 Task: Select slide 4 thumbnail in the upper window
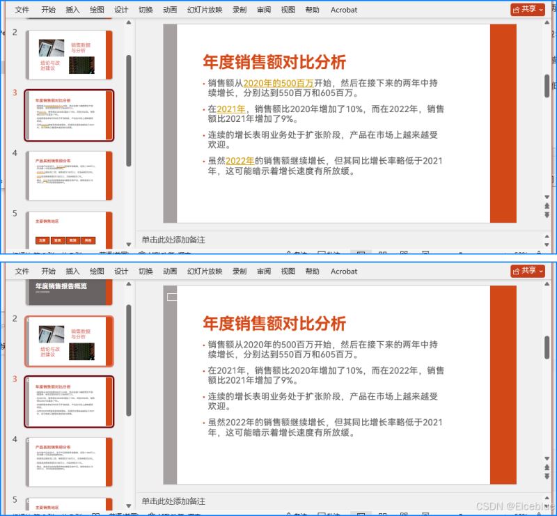click(x=69, y=175)
